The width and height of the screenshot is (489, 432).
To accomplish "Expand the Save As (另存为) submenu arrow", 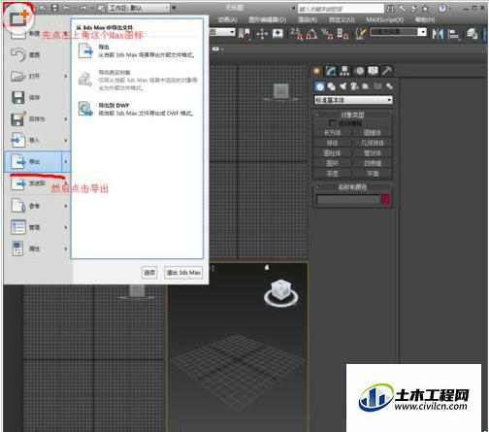I will [x=66, y=119].
